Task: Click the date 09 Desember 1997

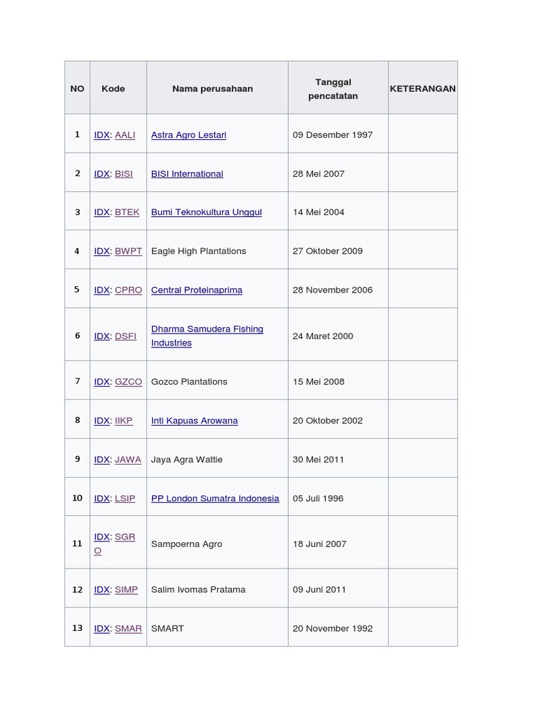Action: (x=332, y=135)
